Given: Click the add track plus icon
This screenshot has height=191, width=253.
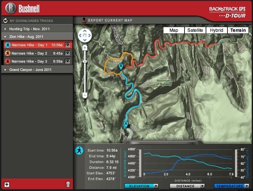Looking at the screenshot, I should coord(7,185).
